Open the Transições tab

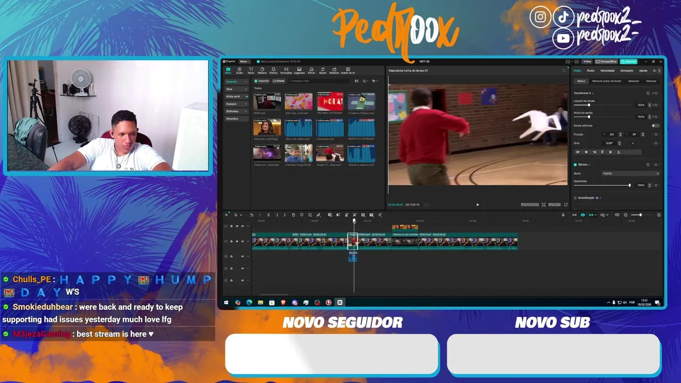(x=286, y=70)
